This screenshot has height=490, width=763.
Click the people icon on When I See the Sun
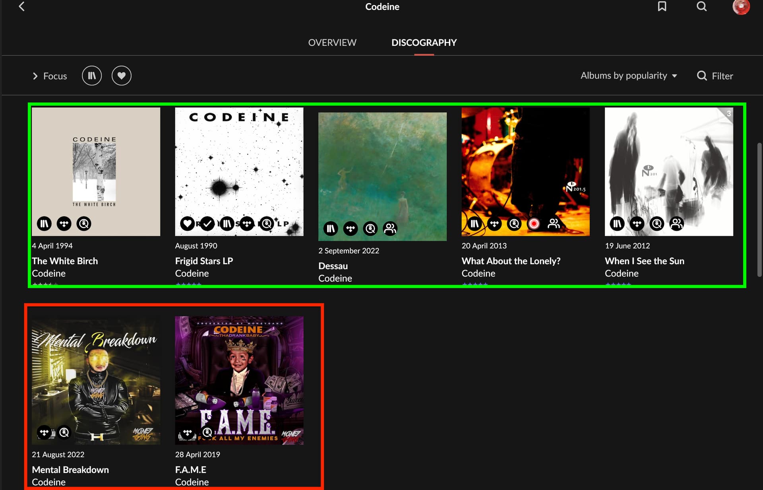676,224
